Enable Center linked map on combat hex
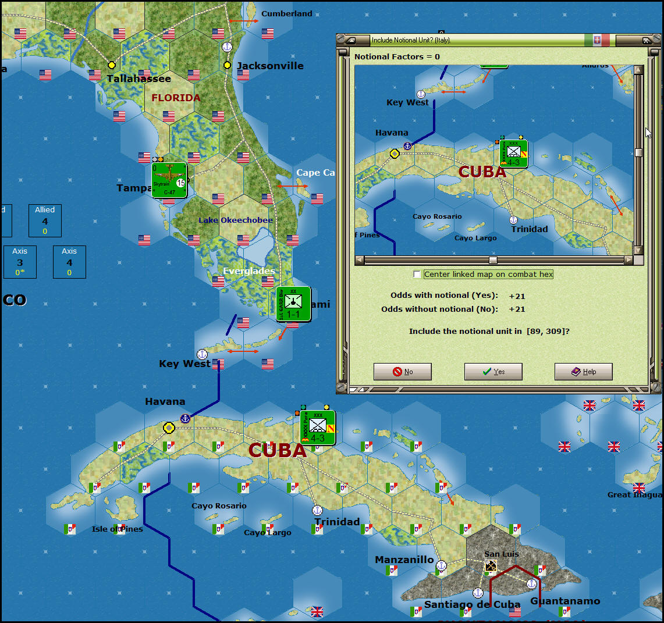The height and width of the screenshot is (623, 664). click(x=417, y=274)
